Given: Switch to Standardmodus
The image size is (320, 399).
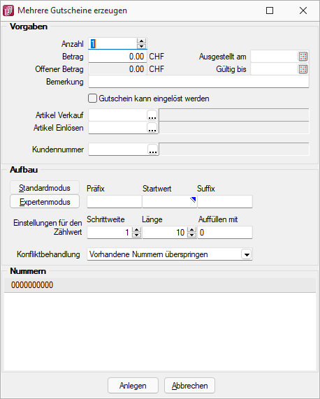Looking at the screenshot, I should pos(45,188).
